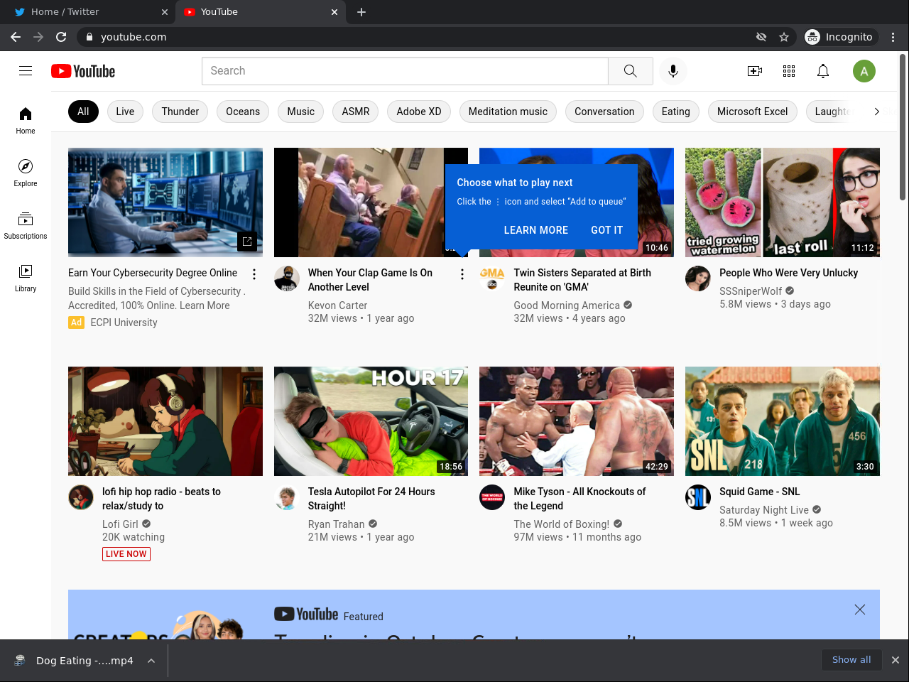Open 'Tesla Autopilot For 24 Hours Straight!' title
This screenshot has height=682, width=909.
point(371,499)
